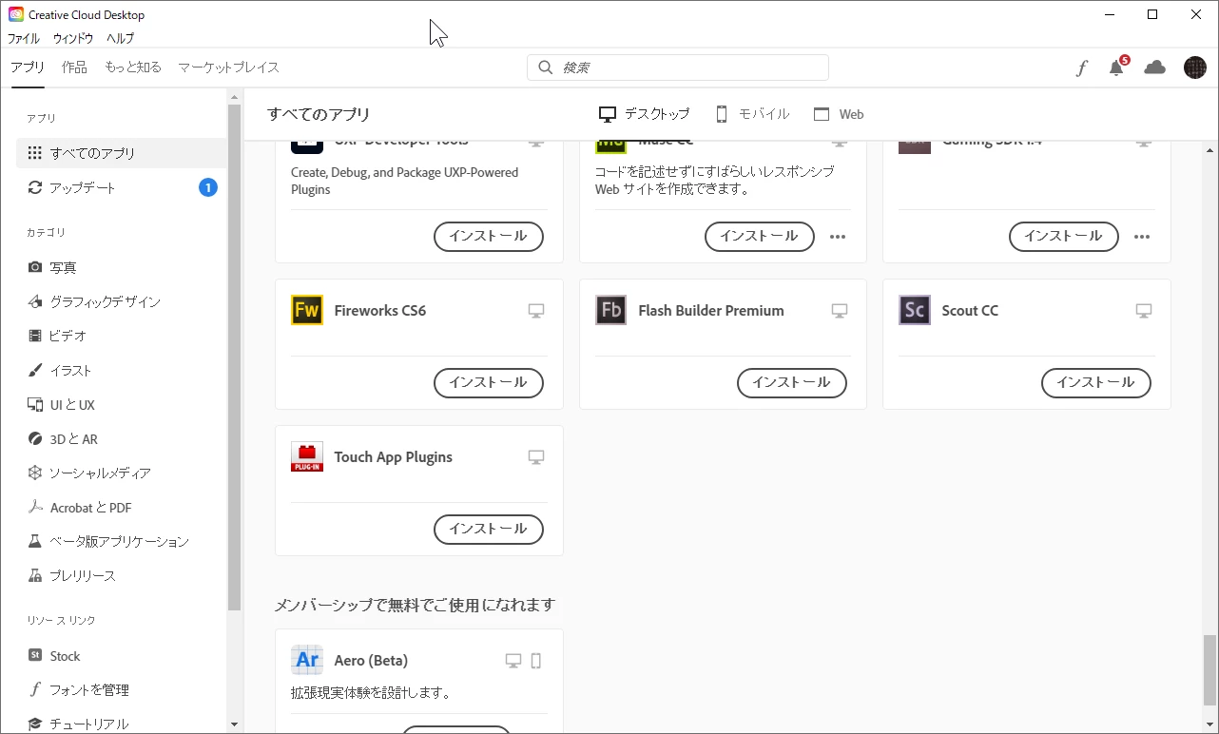This screenshot has width=1219, height=734.
Task: Install Muse CC
Action: 760,237
